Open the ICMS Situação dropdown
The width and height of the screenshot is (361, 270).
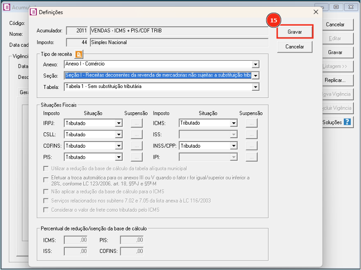click(x=233, y=123)
